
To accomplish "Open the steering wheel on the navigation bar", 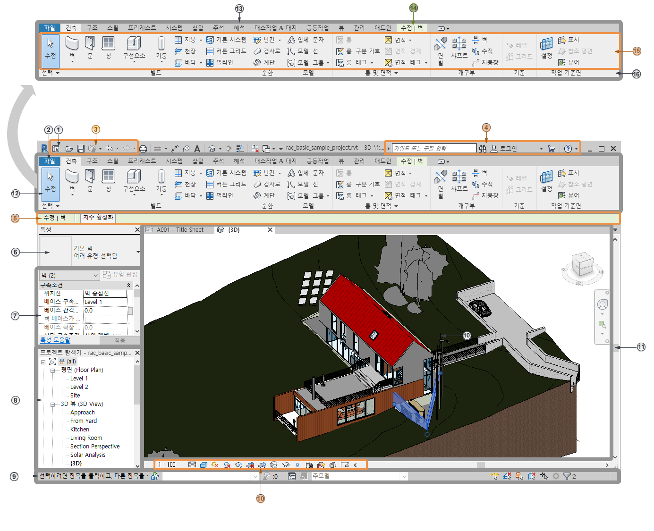I will [x=602, y=304].
